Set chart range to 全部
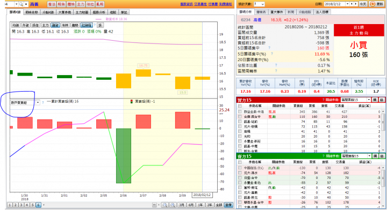 [219, 205]
